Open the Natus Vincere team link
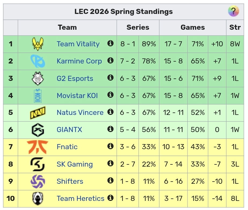 pyautogui.click(x=80, y=113)
